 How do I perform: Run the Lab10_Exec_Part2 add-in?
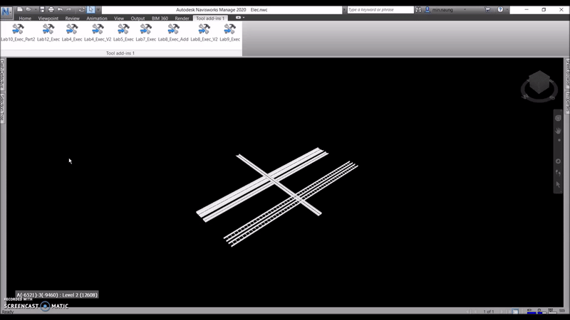click(x=18, y=31)
